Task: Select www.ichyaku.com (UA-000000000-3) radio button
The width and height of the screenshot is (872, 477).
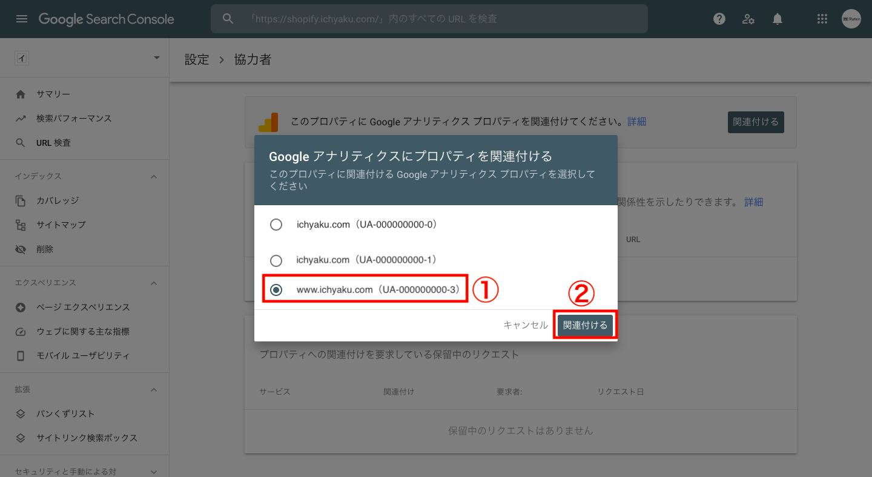Action: coord(276,290)
